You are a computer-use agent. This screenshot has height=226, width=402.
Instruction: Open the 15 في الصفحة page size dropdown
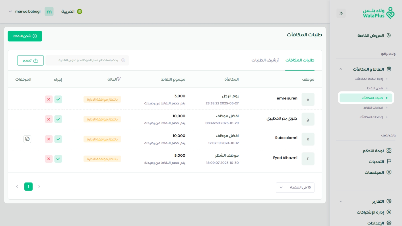(295, 187)
